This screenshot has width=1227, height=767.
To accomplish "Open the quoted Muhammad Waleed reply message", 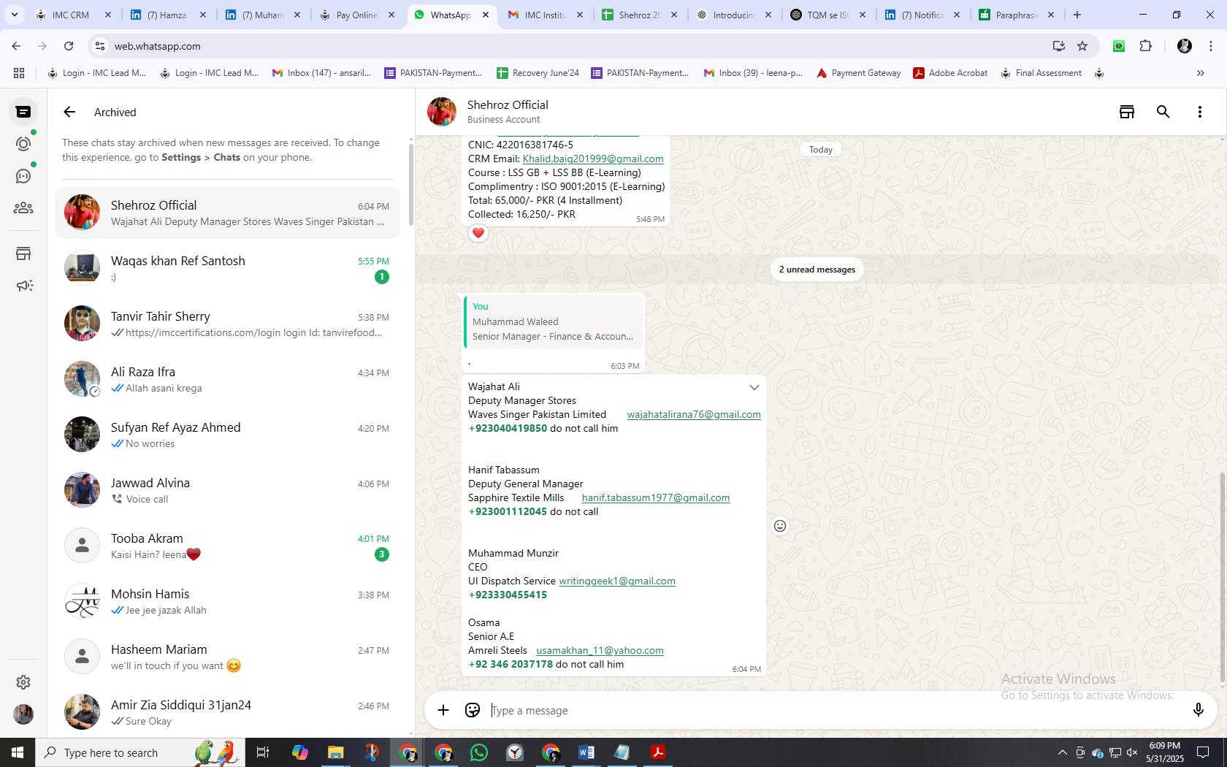I will click(x=554, y=321).
